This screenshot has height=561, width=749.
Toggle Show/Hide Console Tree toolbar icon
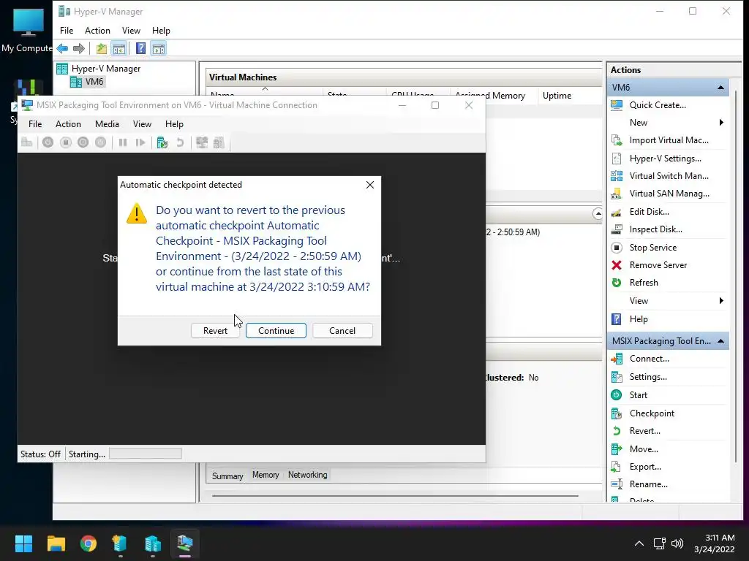(x=119, y=48)
